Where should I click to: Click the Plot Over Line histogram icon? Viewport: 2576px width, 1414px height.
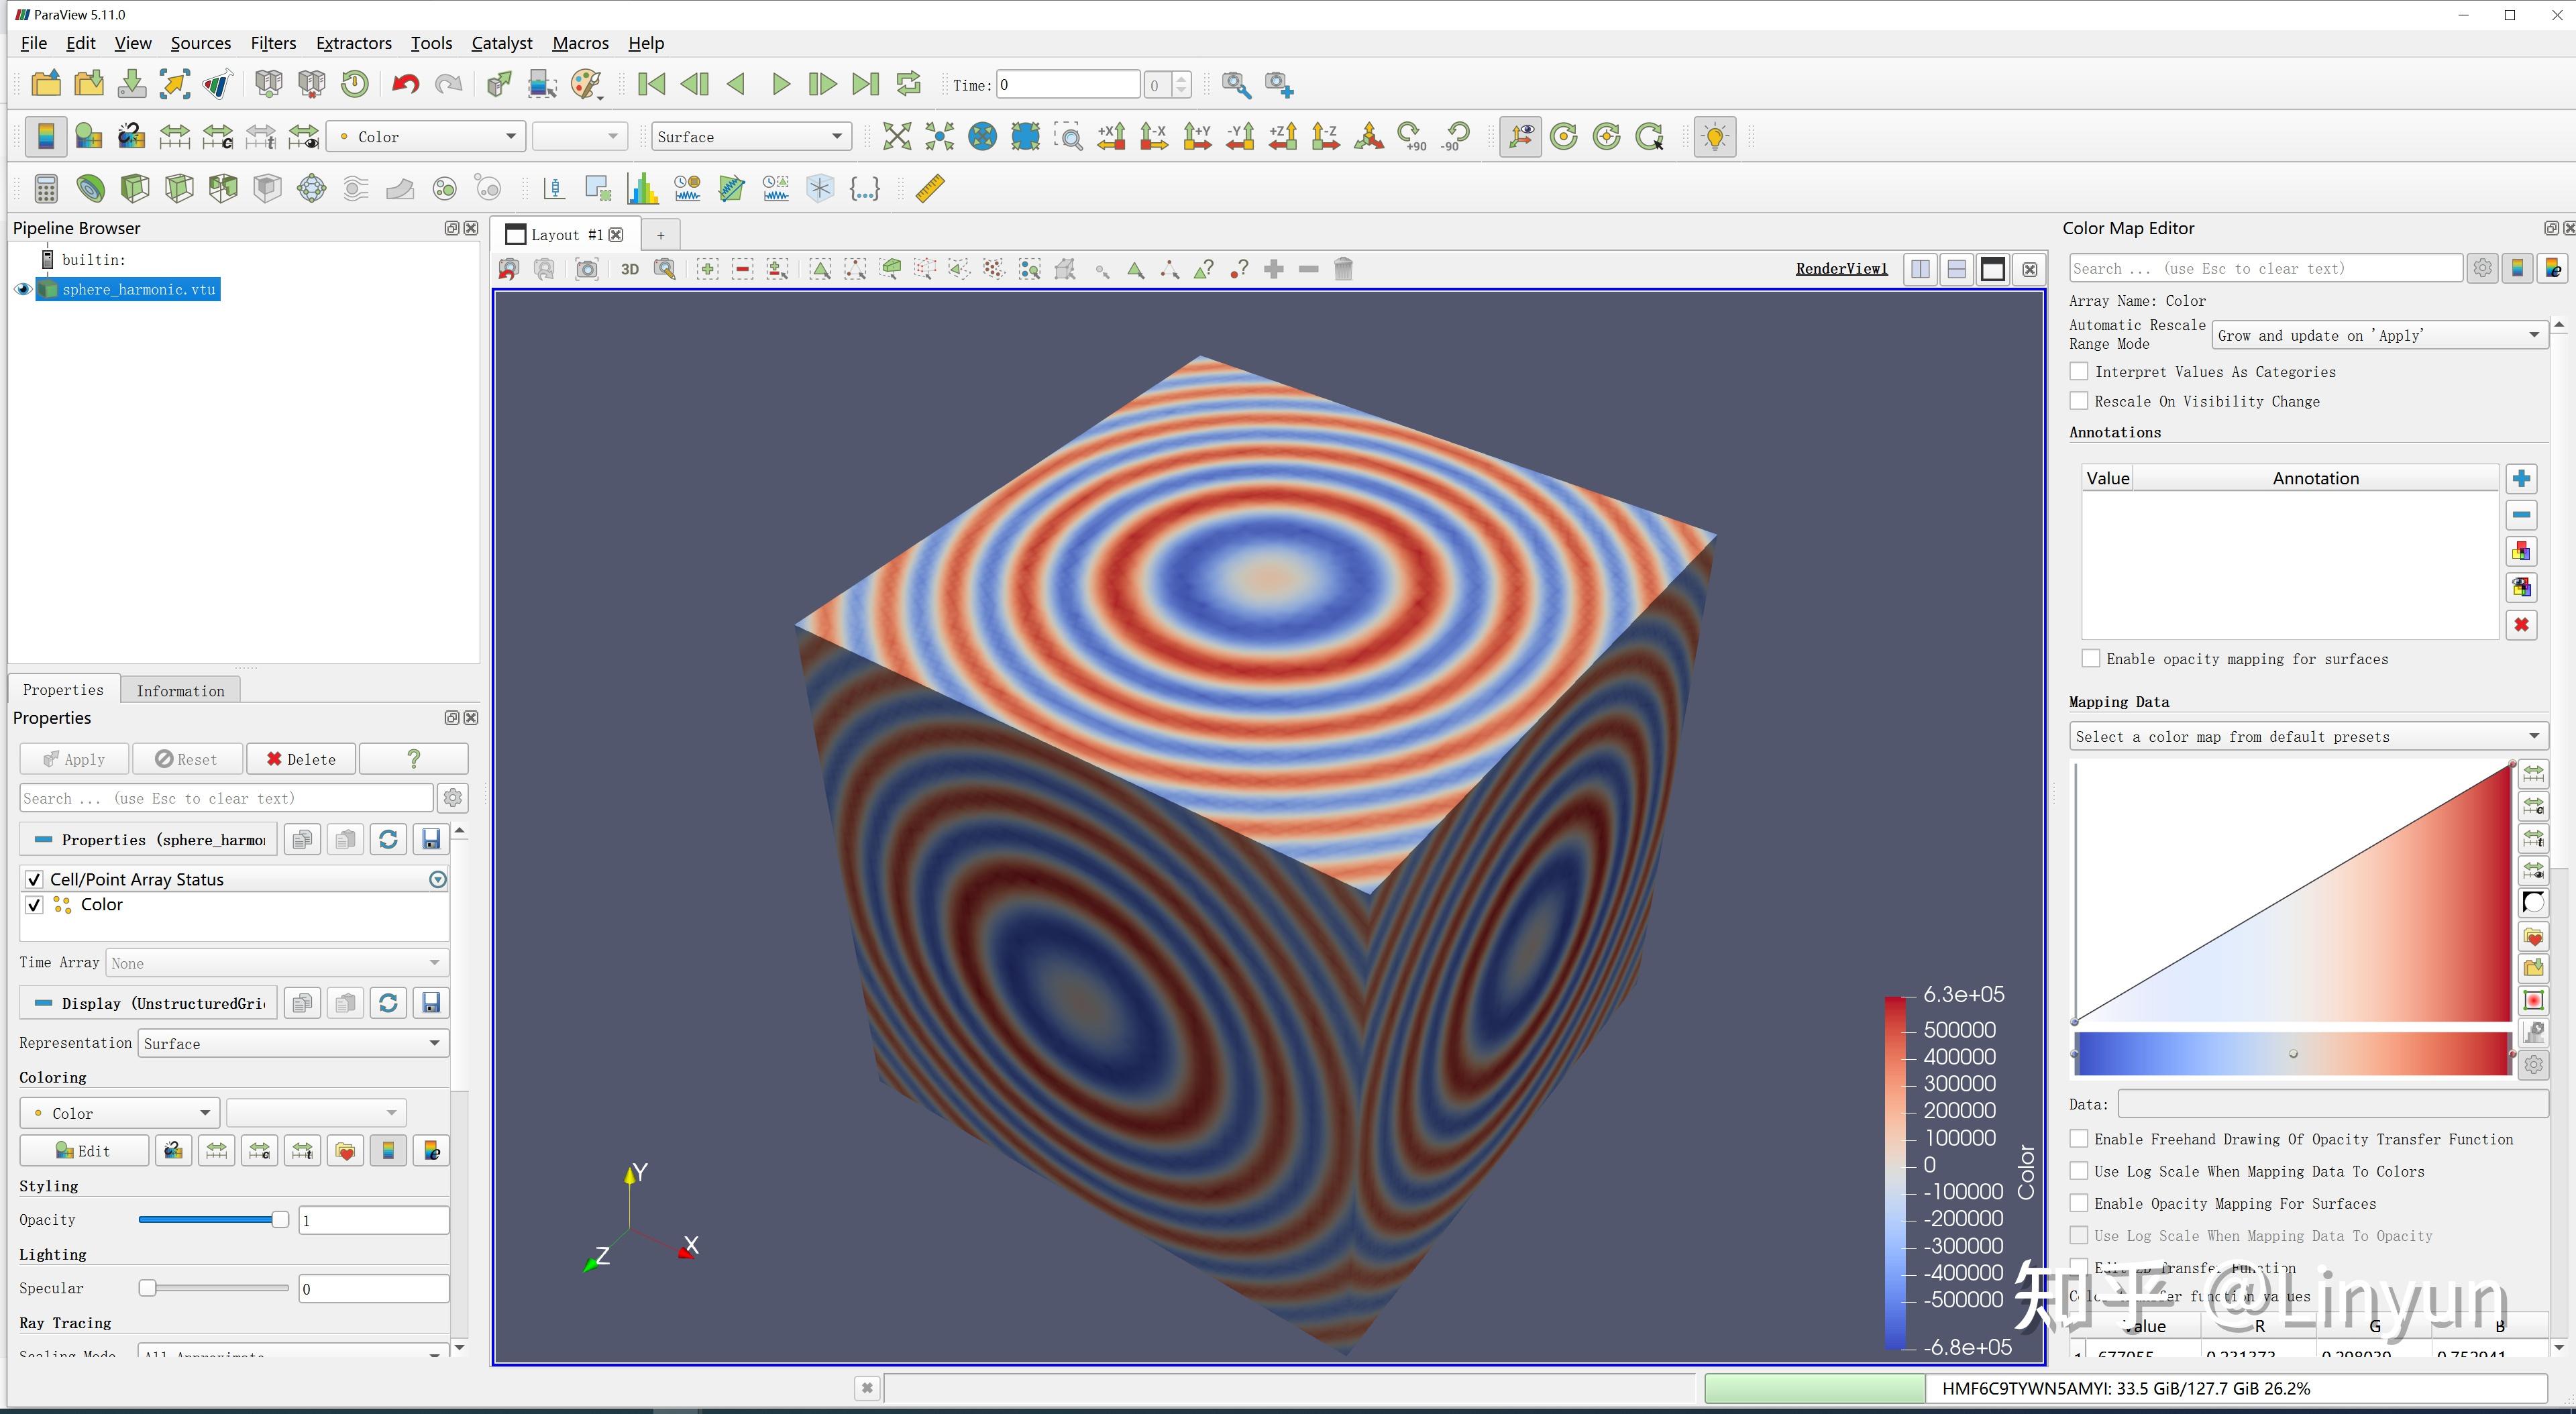[x=643, y=189]
